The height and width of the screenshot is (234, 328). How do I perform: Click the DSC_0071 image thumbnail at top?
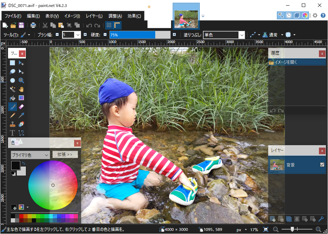coord(186,16)
